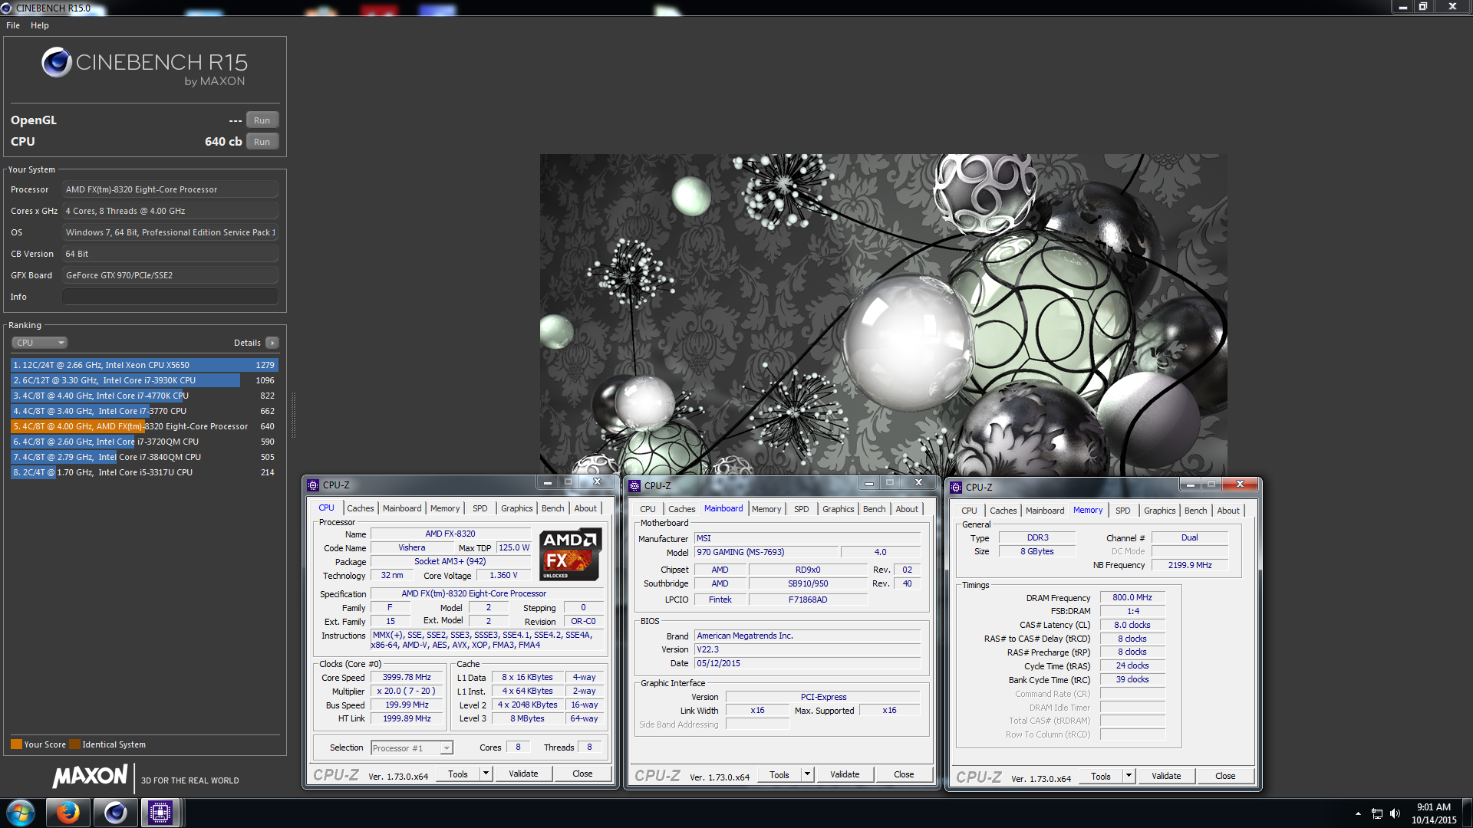Open the taskbar clock and date
Viewport: 1473px width, 828px height.
click(1433, 813)
